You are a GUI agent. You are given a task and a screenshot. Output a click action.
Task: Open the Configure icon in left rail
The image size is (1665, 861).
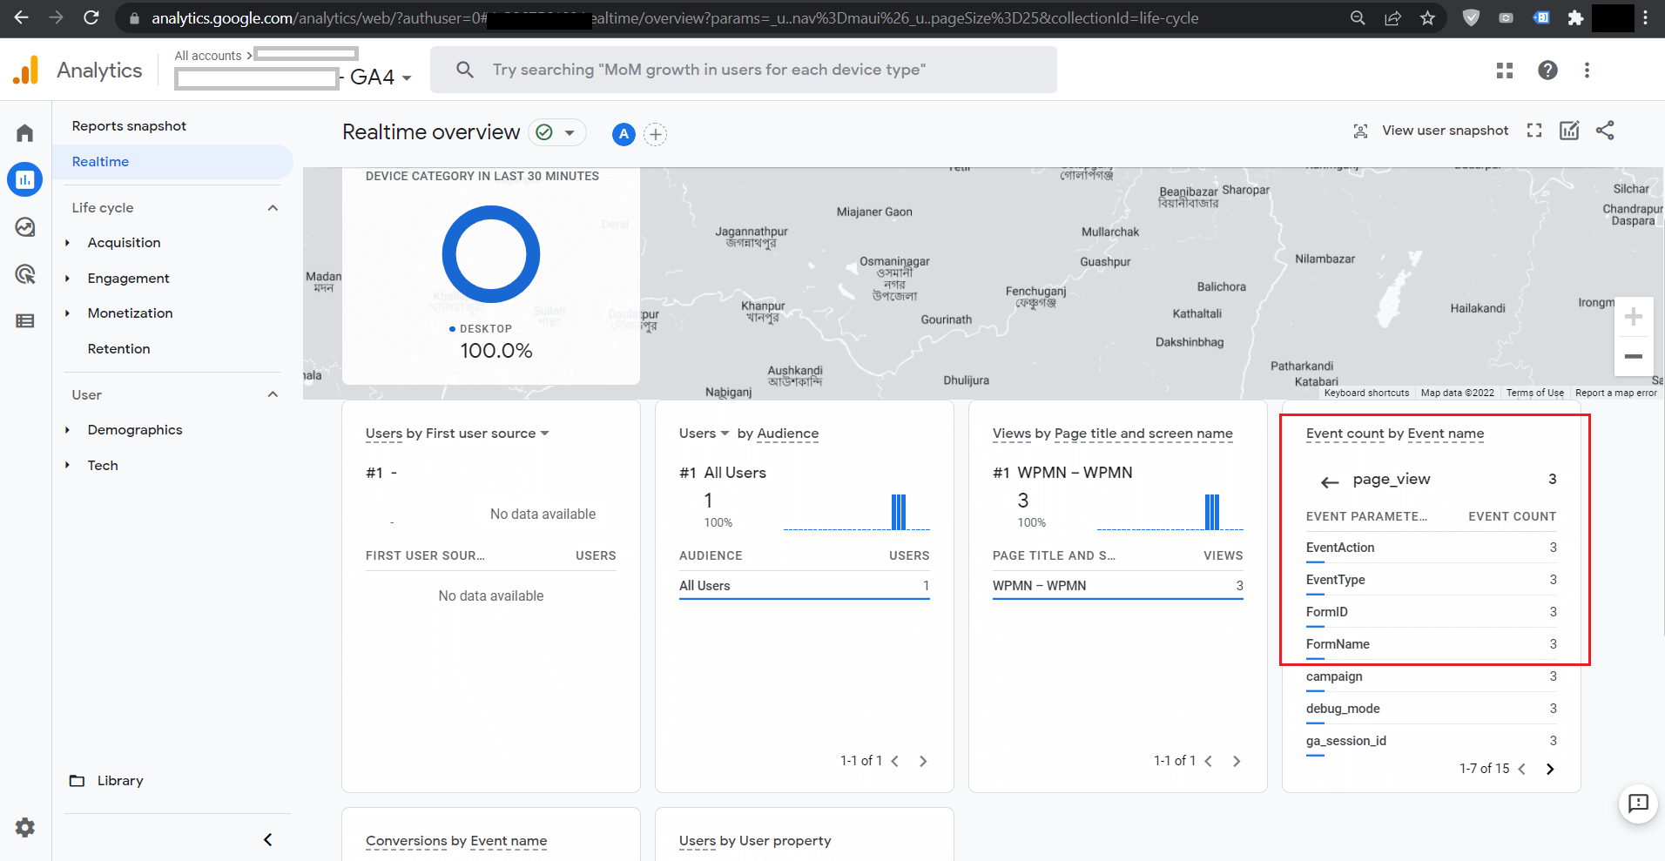(x=25, y=321)
